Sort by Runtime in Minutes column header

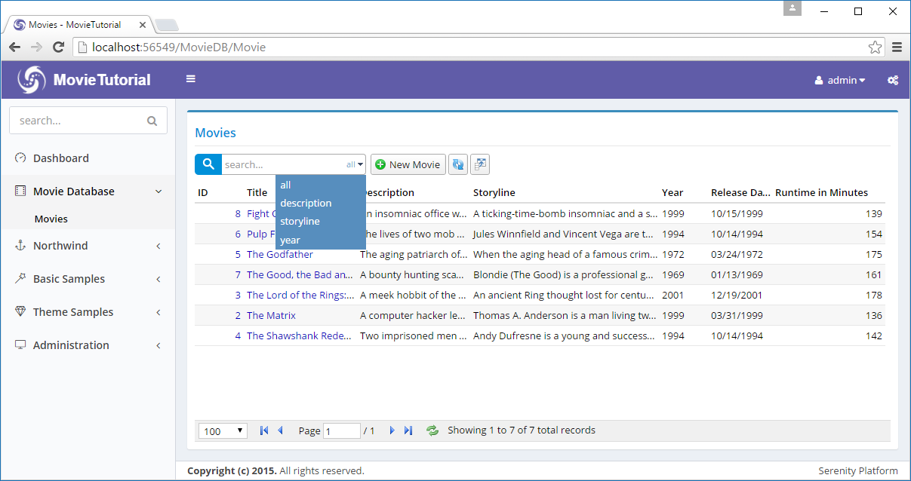click(x=821, y=193)
